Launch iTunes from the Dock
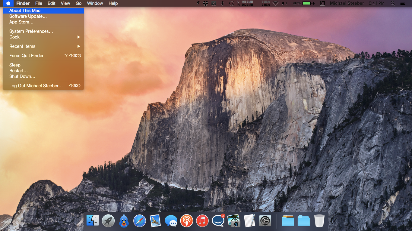This screenshot has width=412, height=231. click(x=202, y=220)
